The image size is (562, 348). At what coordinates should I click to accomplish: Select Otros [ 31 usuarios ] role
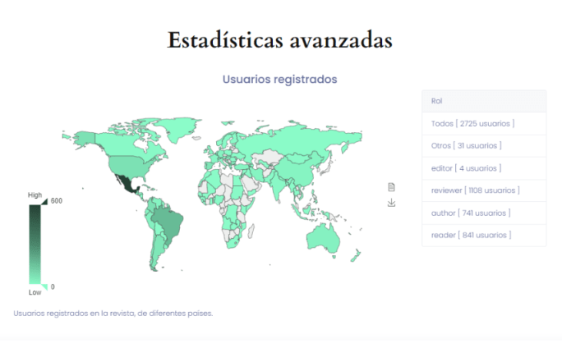click(466, 145)
